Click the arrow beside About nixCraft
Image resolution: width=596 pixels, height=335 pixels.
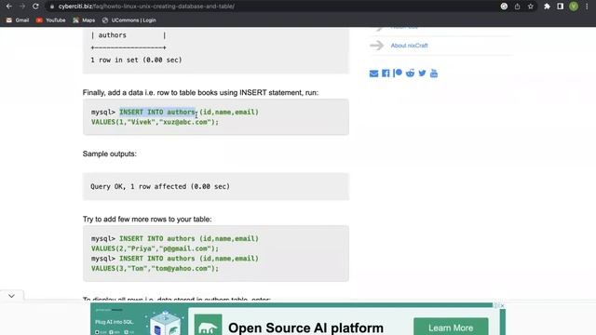coord(376,46)
